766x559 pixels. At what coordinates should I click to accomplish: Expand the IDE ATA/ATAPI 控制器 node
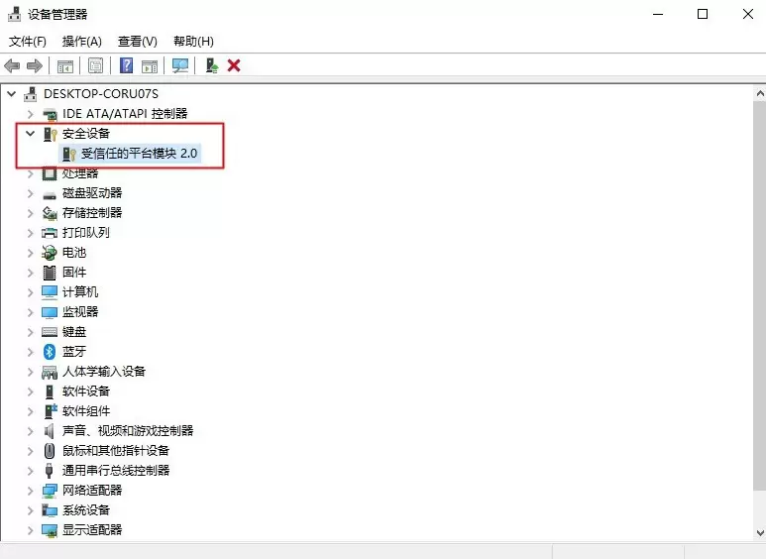pyautogui.click(x=31, y=114)
